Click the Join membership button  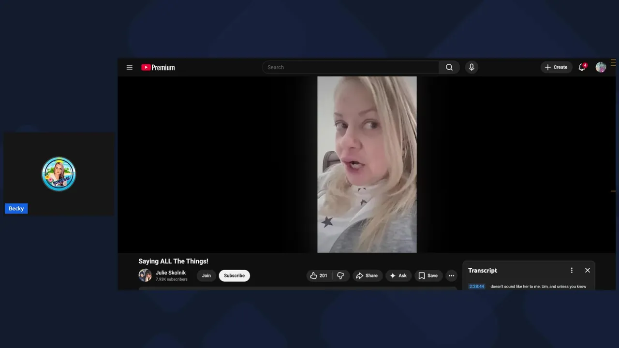pos(206,275)
